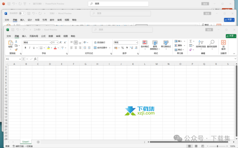Open the font name combo box

coord(37,43)
